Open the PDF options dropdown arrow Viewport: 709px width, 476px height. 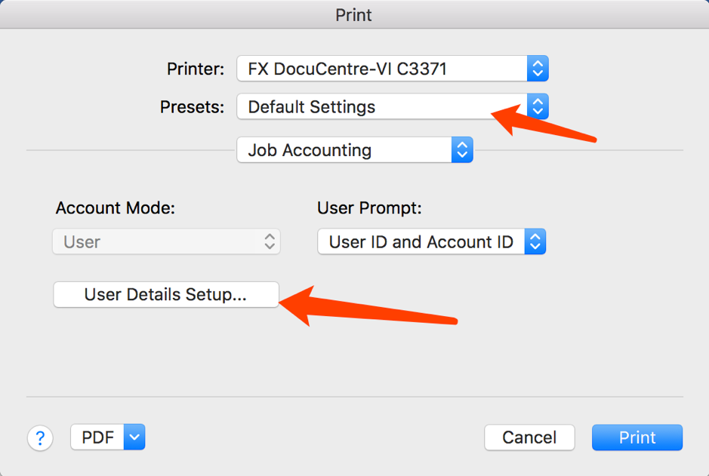coord(134,437)
